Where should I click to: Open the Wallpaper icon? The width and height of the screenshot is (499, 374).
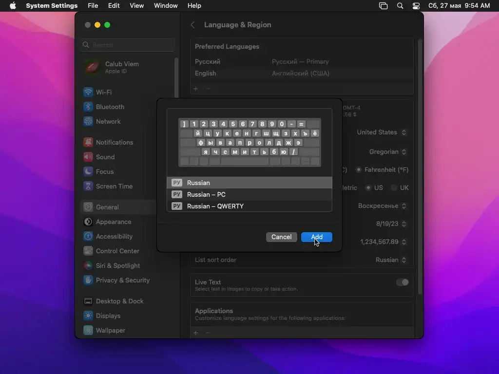pos(88,331)
